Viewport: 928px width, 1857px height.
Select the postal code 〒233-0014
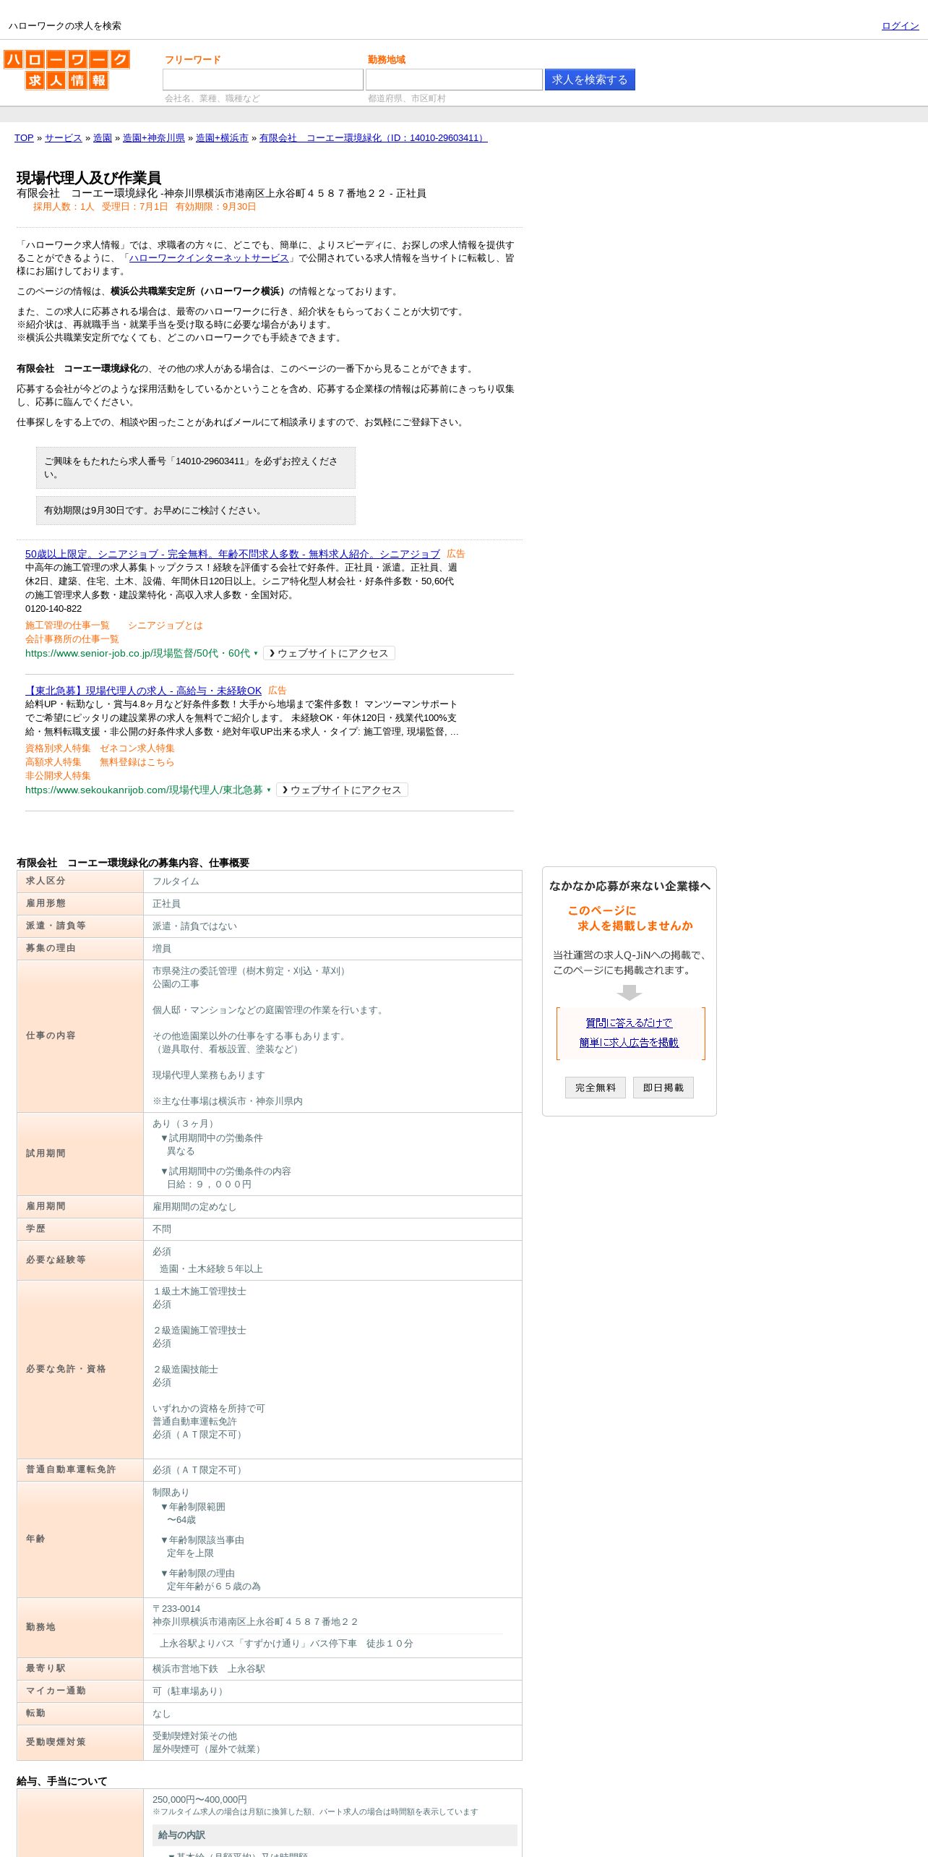(x=176, y=1609)
